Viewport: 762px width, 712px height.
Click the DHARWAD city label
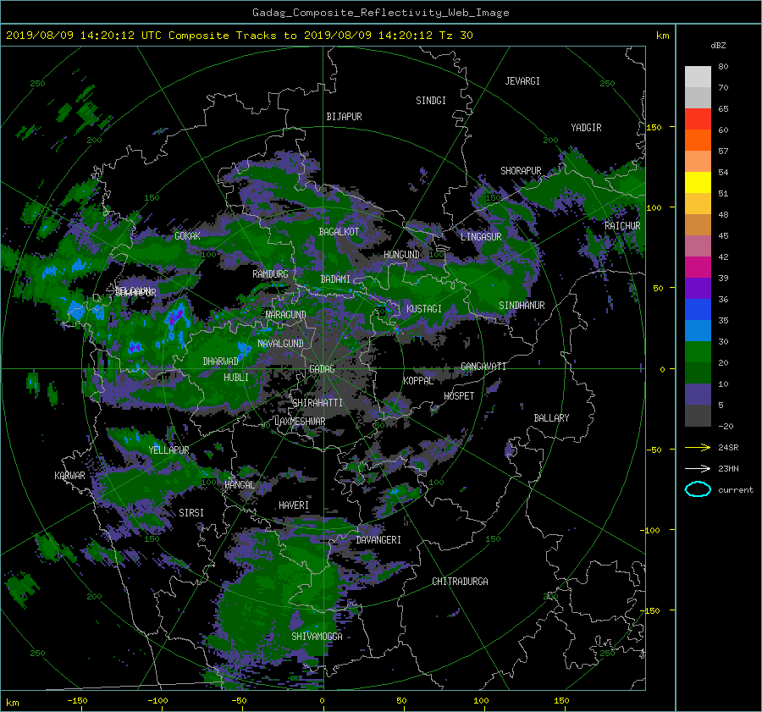[x=221, y=362]
